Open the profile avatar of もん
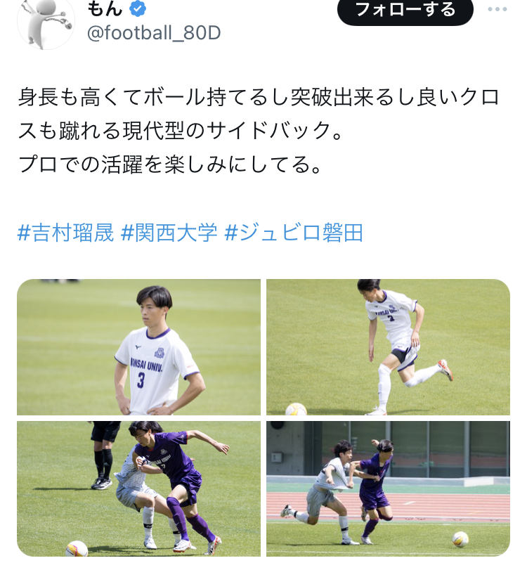 [x=46, y=22]
